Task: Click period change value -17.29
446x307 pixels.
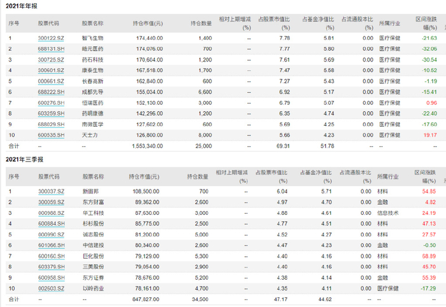Action: 428,289
